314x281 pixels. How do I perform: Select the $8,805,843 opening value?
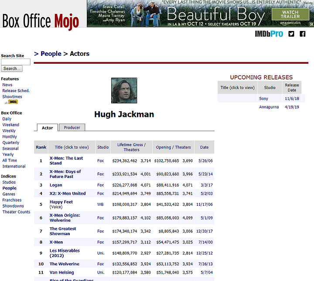tap(169, 231)
